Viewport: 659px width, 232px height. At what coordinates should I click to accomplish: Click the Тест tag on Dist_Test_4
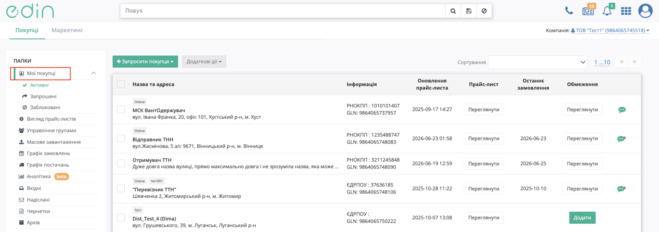point(138,210)
